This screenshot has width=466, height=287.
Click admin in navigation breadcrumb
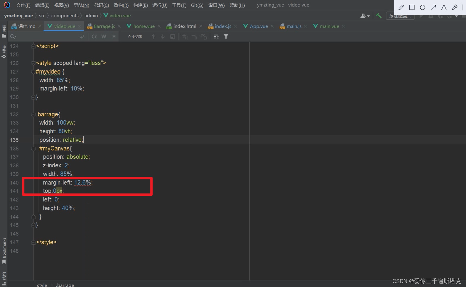[91, 16]
